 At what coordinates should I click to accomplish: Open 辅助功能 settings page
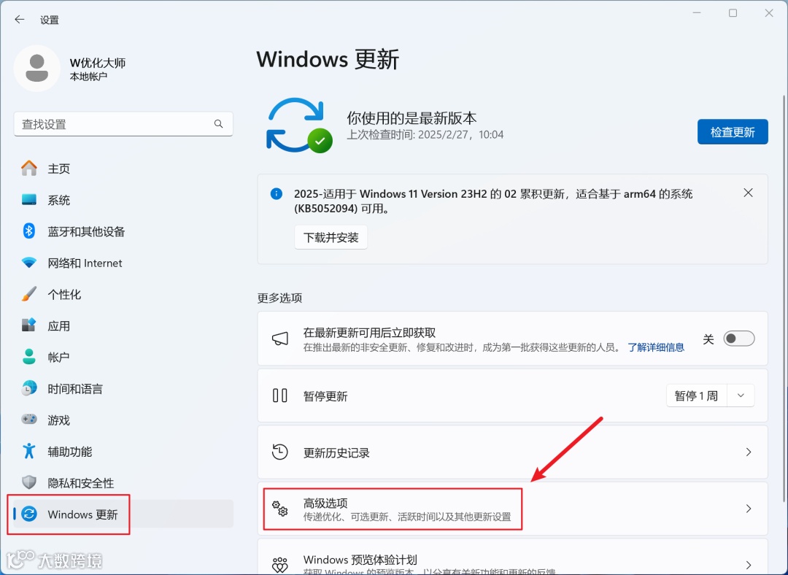coord(123,452)
